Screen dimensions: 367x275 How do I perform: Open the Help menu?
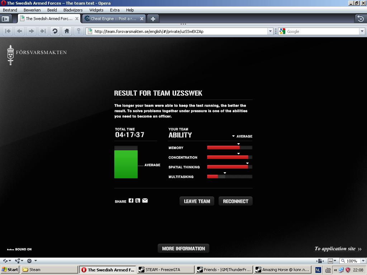click(130, 10)
